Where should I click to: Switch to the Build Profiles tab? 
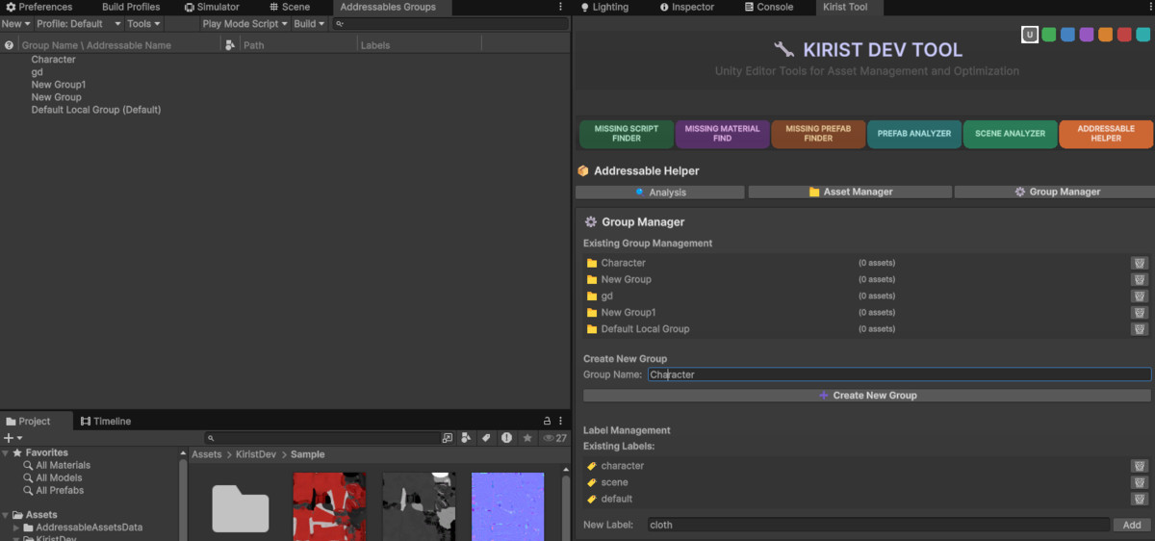(x=131, y=7)
